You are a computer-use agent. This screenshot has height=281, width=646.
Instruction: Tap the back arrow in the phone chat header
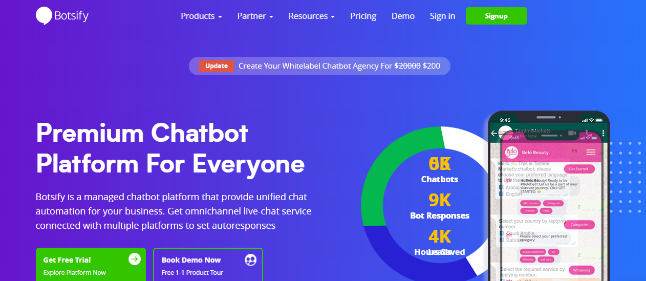[x=494, y=133]
